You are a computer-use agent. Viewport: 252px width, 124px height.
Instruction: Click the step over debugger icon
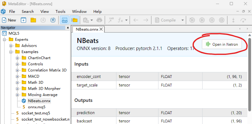click(243, 20)
